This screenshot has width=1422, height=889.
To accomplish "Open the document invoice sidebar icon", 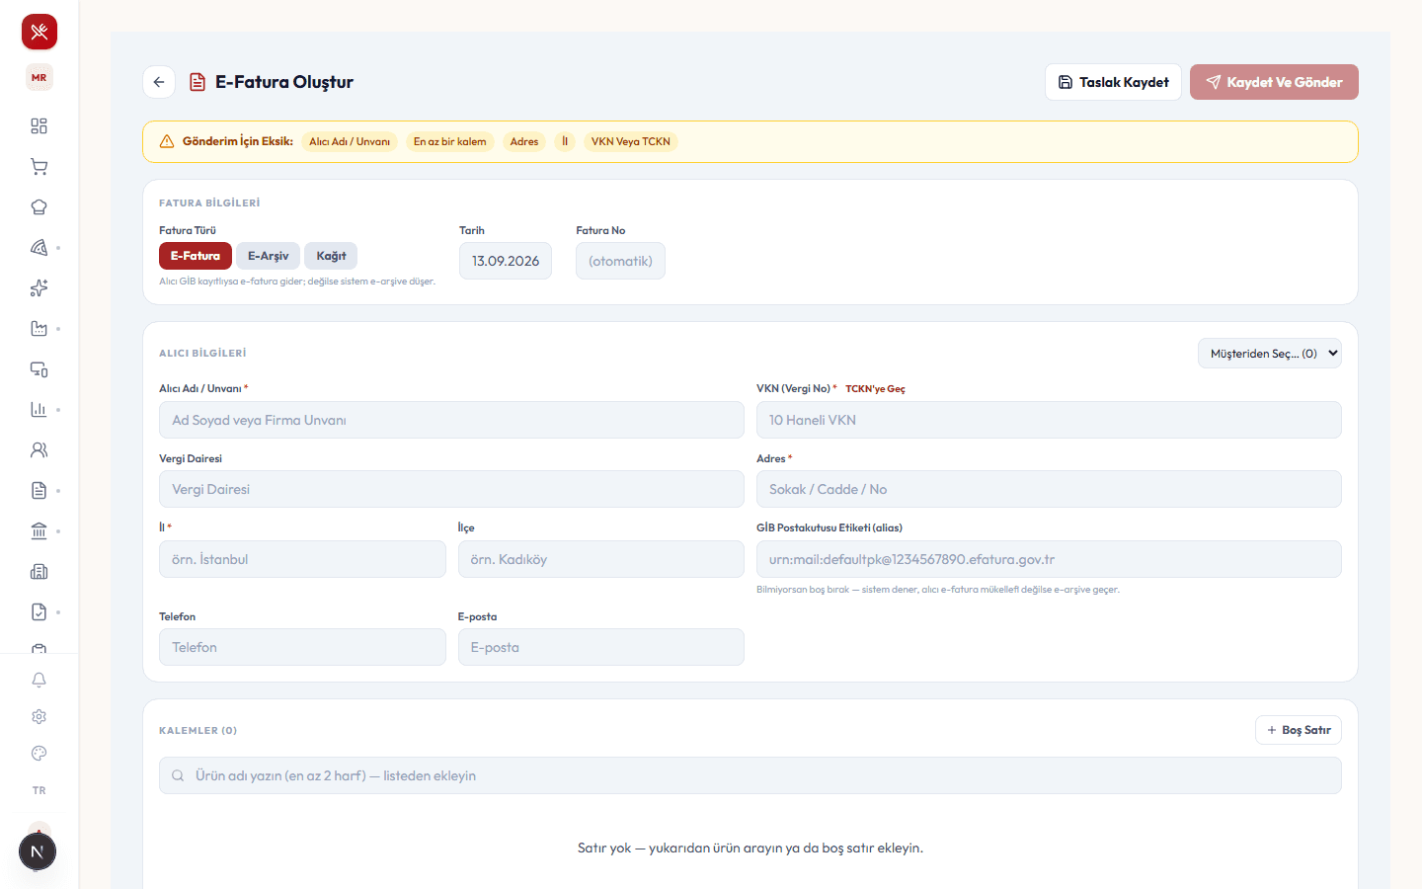I will [x=39, y=491].
